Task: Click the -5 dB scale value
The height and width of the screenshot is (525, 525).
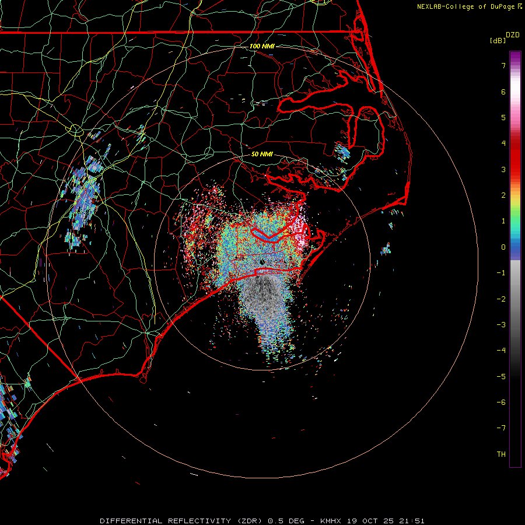Action: click(501, 377)
